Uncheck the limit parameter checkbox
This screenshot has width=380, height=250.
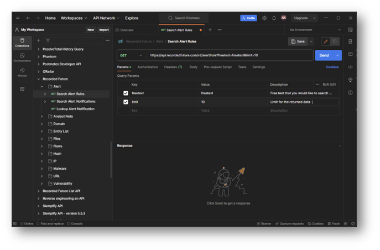tap(126, 102)
